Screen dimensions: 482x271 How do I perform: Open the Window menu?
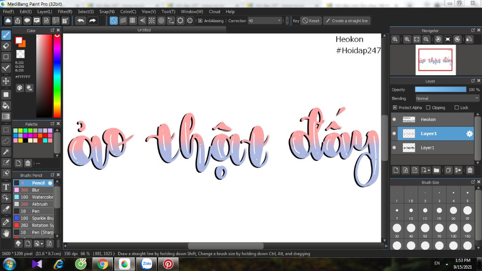pyautogui.click(x=192, y=11)
